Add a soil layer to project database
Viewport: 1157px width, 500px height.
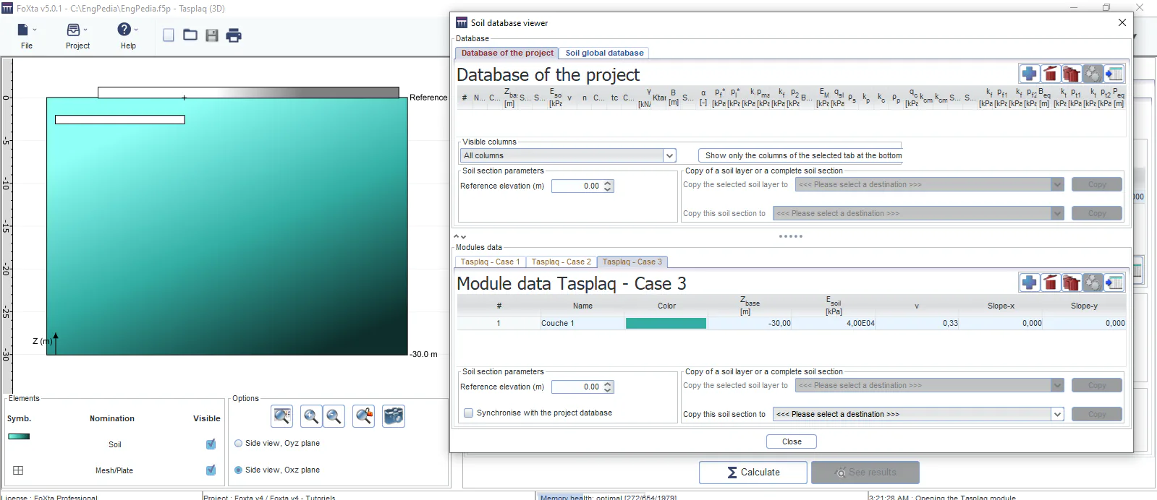[x=1029, y=74]
